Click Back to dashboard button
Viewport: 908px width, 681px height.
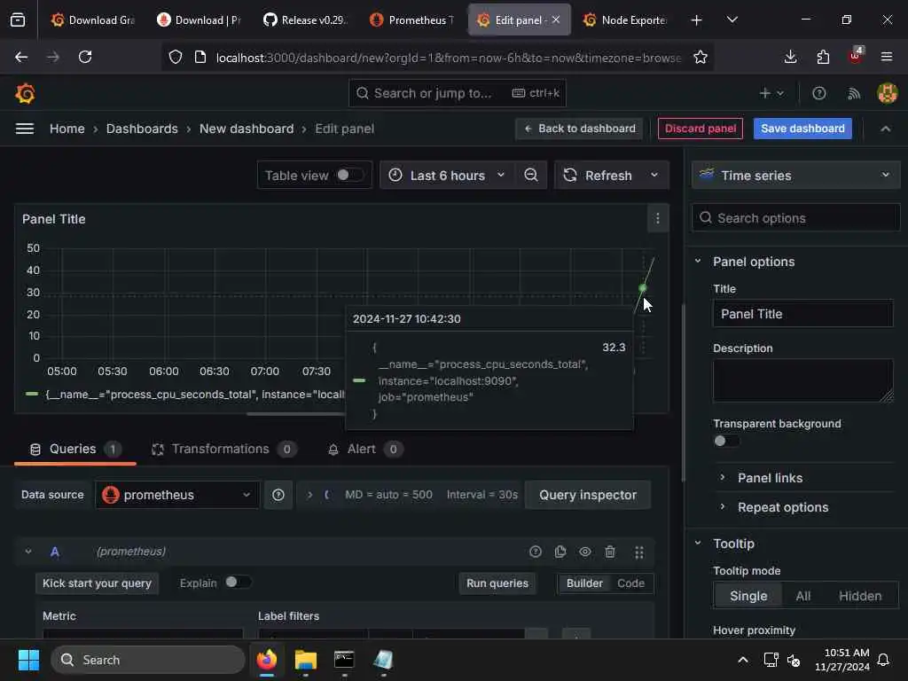[580, 129]
